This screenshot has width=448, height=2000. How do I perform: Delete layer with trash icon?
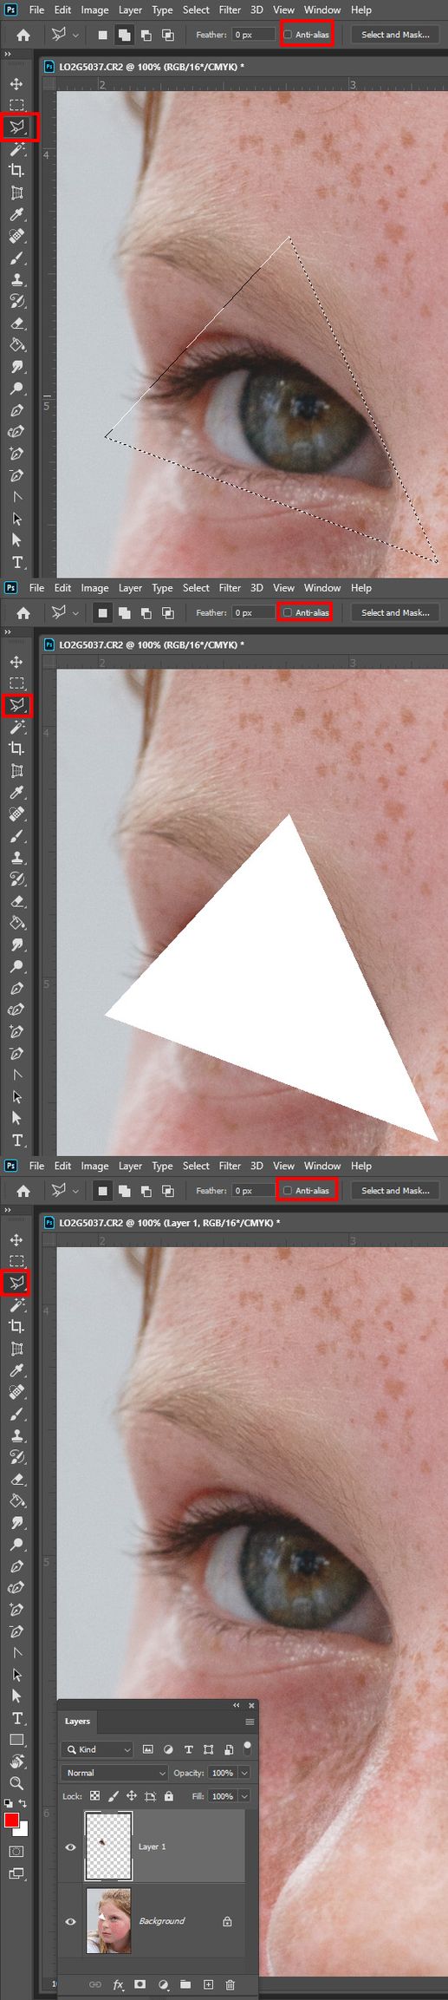point(230,1984)
